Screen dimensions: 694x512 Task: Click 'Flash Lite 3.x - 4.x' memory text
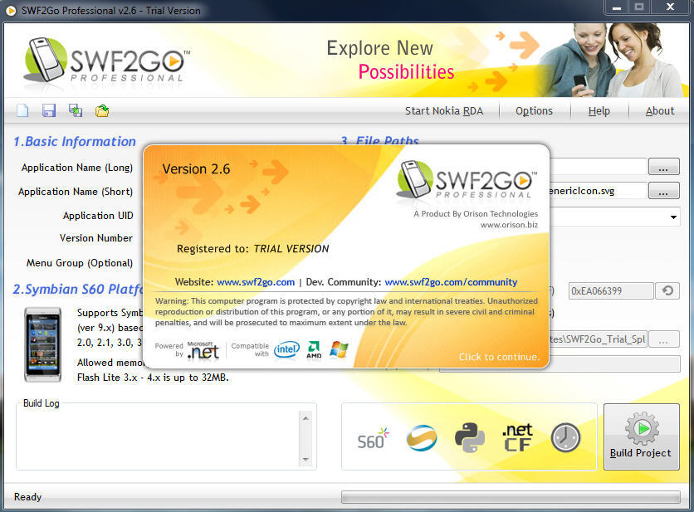coord(153,378)
